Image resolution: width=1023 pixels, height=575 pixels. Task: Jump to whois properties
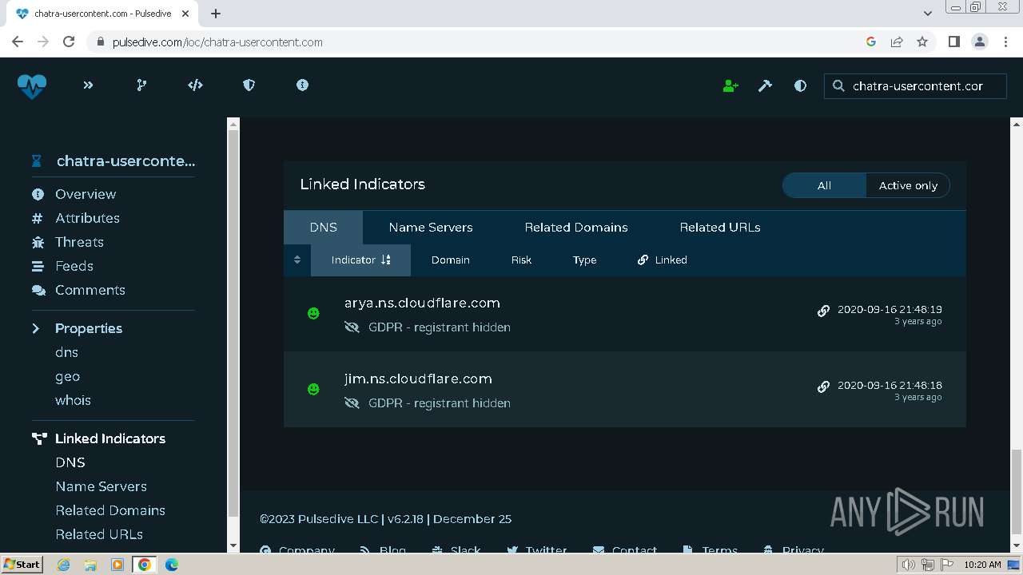pyautogui.click(x=73, y=400)
